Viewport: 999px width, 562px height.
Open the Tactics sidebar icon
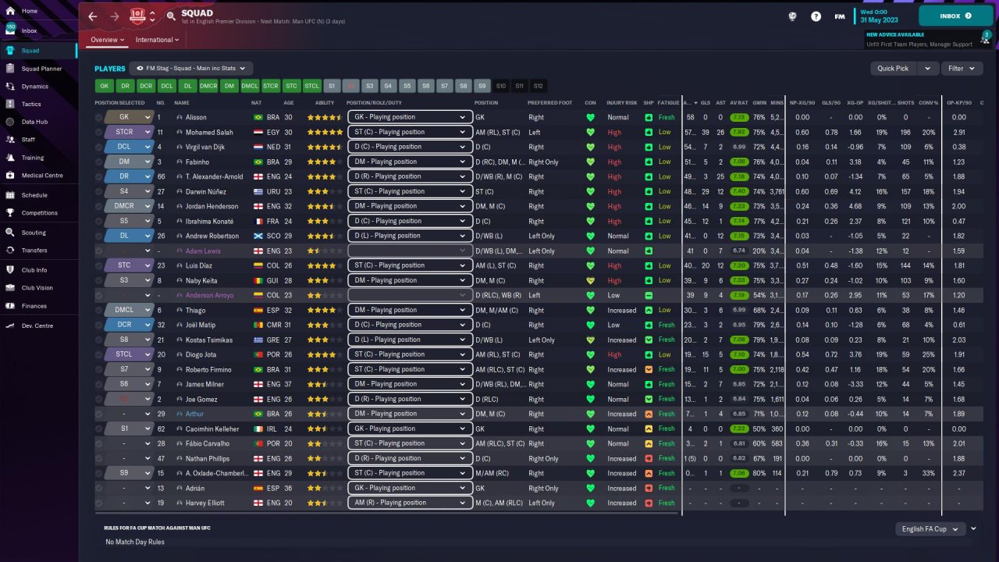(x=12, y=104)
